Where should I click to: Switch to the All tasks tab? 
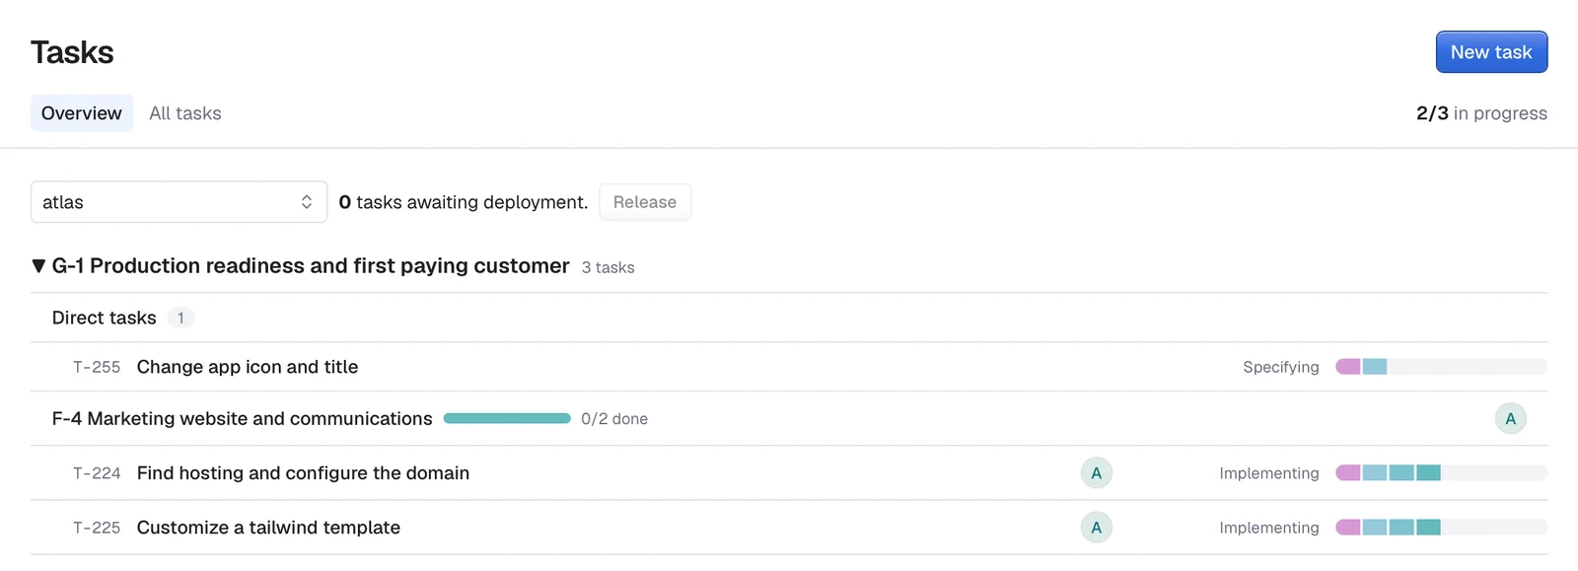pos(185,113)
